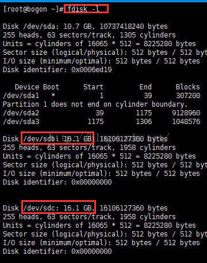207x263 pixels.
Task: Click disk identifier 0x0006ed19
Action: click(x=91, y=70)
